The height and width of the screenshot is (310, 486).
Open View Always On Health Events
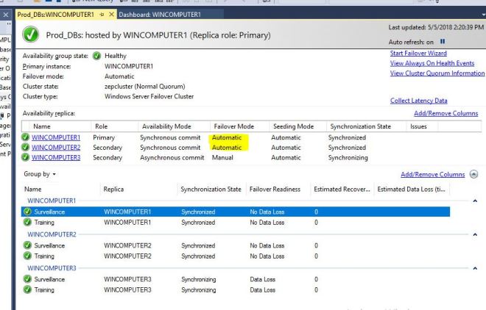pyautogui.click(x=432, y=63)
